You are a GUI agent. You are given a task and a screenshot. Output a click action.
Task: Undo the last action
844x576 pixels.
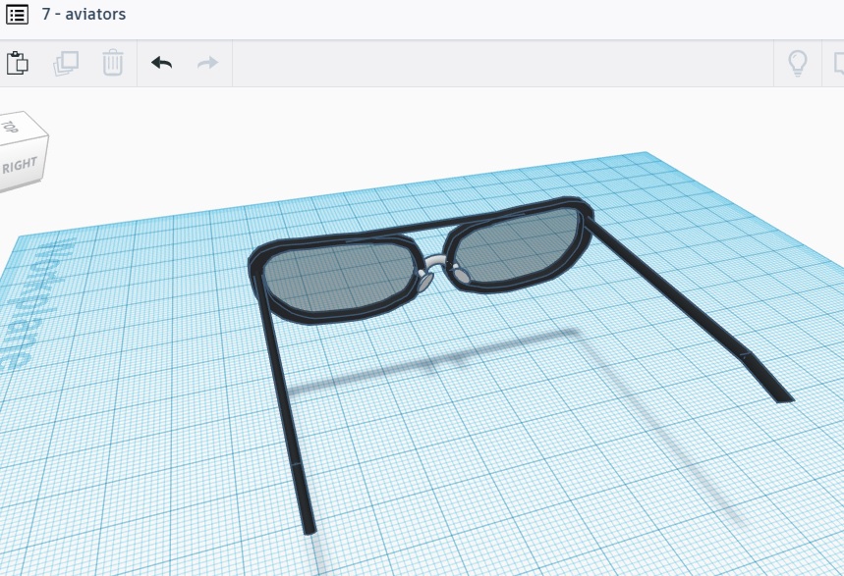[x=161, y=64]
